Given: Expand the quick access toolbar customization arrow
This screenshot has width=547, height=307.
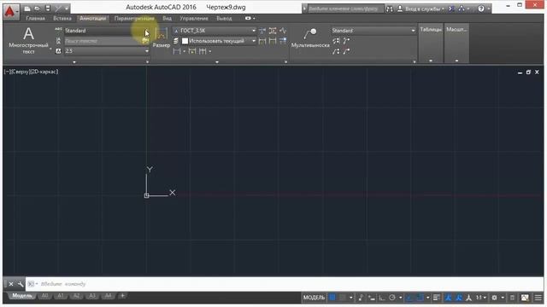Looking at the screenshot, I should click(67, 9).
